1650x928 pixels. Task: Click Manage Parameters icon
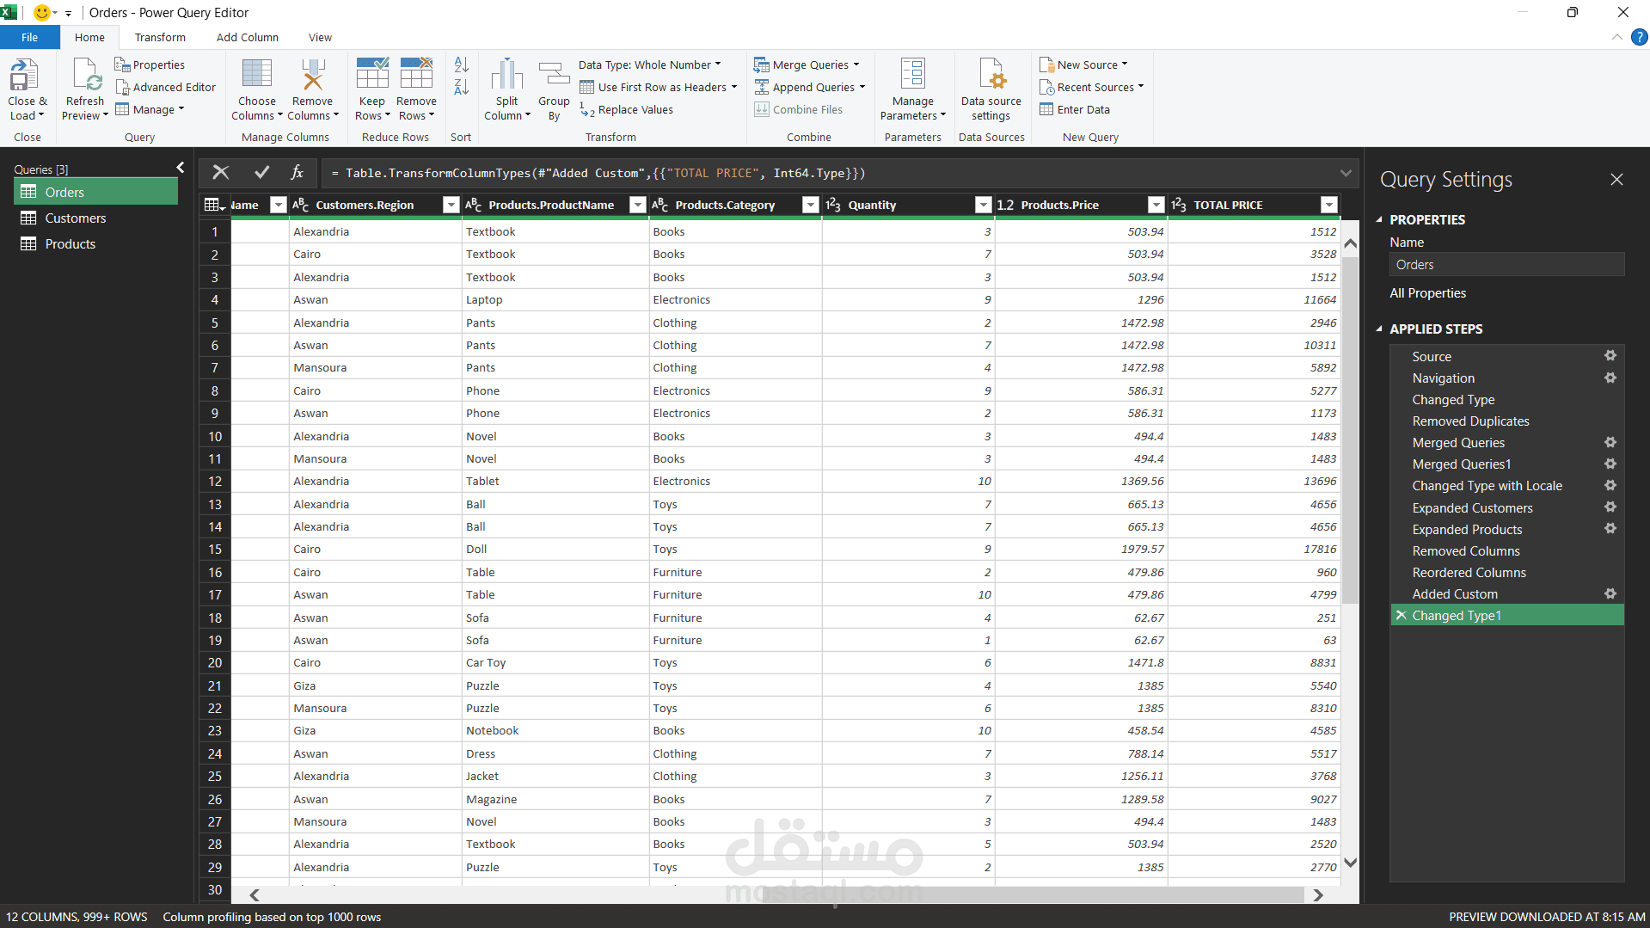912,74
